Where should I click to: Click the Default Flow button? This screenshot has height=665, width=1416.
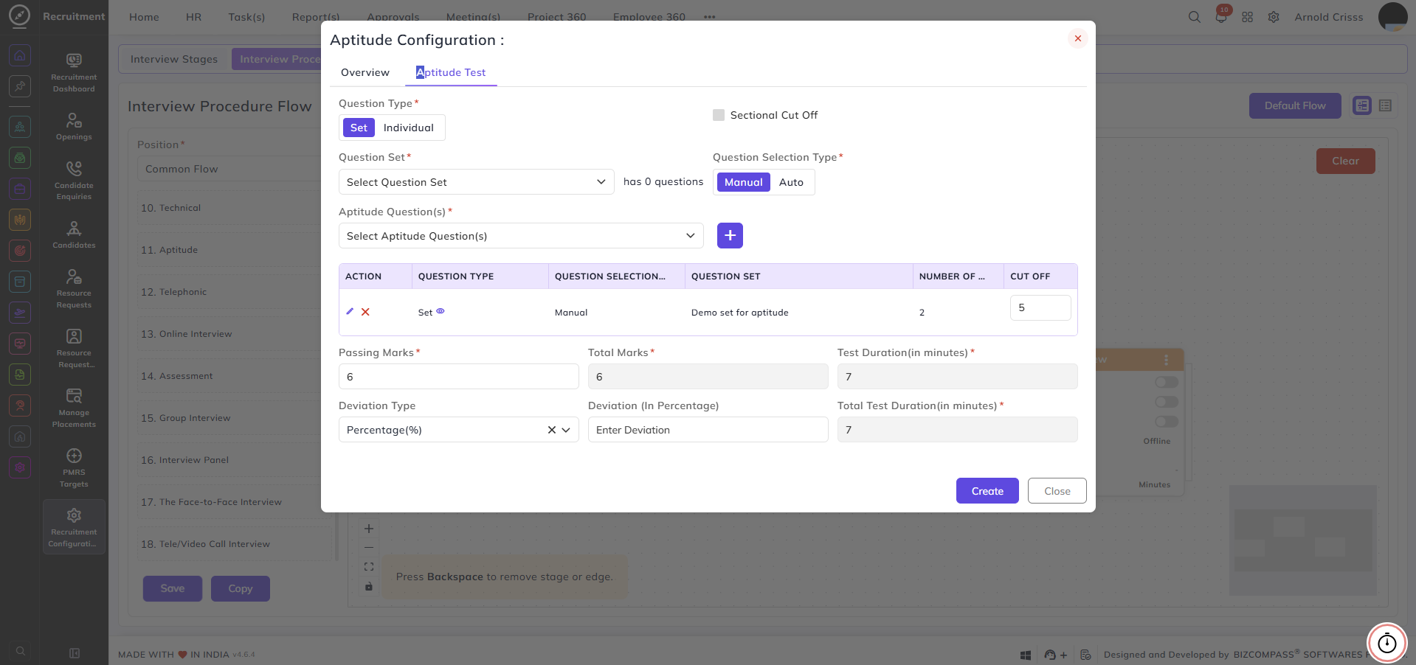coord(1295,105)
